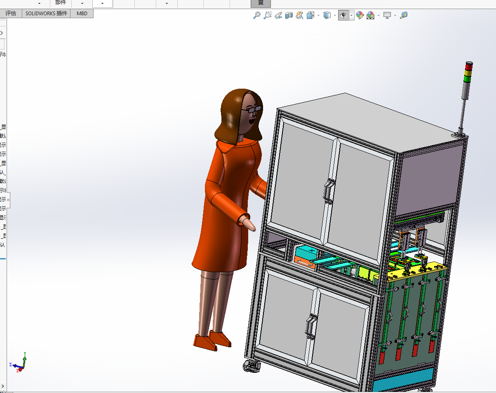Click the Previous View icon

click(x=278, y=15)
